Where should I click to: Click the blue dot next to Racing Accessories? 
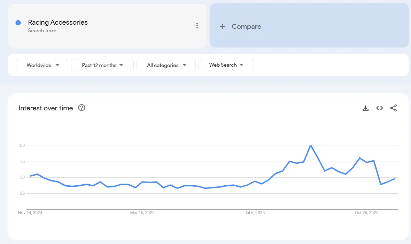(18, 23)
